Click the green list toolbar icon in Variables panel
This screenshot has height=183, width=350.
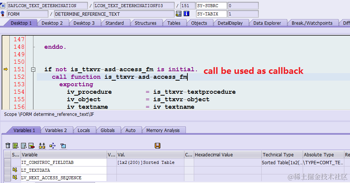[x=15, y=146]
